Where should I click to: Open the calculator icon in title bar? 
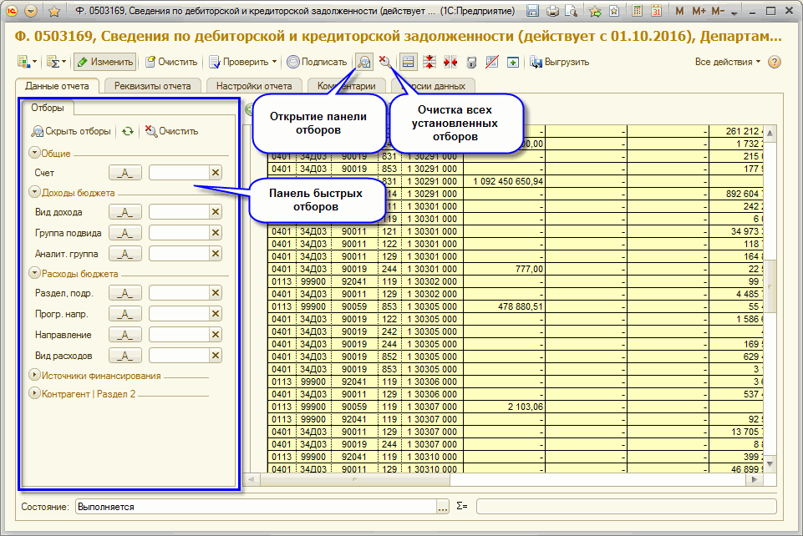click(x=638, y=12)
